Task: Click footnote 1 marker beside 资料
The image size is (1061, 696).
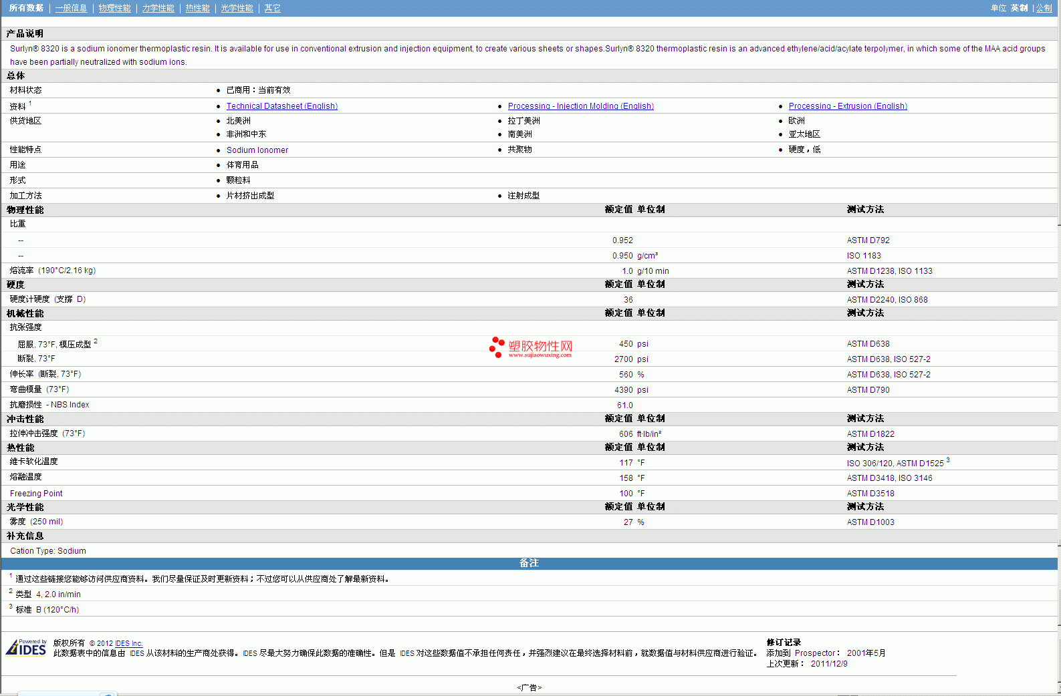Action: (x=30, y=104)
